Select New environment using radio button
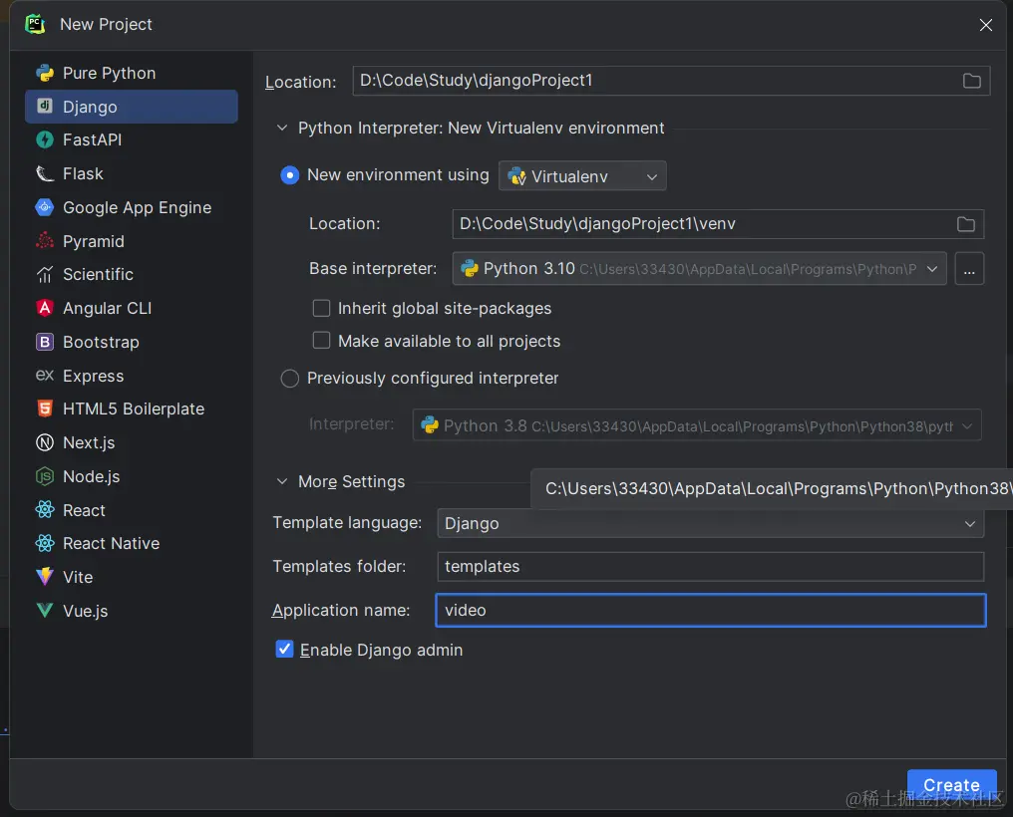Image resolution: width=1013 pixels, height=817 pixels. click(289, 175)
